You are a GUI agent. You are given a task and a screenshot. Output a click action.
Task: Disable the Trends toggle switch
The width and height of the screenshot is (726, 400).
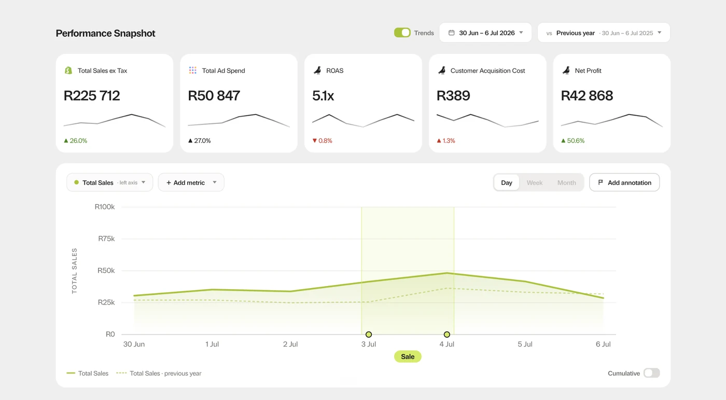(x=402, y=33)
